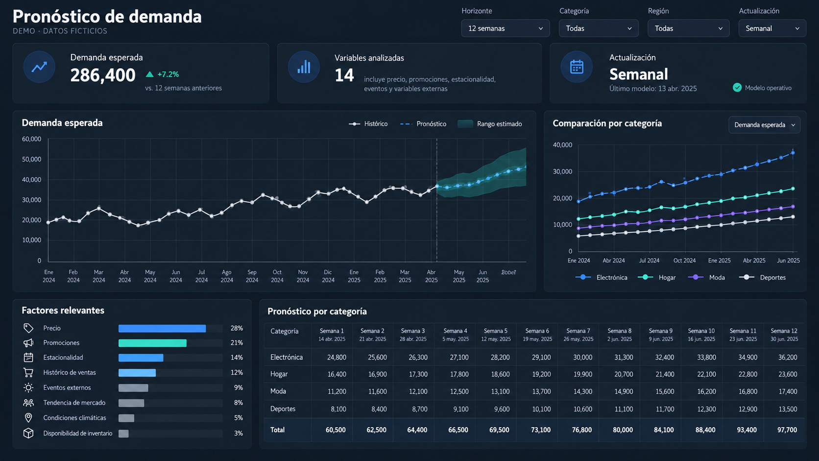Click the Semana 1 column header

[332, 335]
